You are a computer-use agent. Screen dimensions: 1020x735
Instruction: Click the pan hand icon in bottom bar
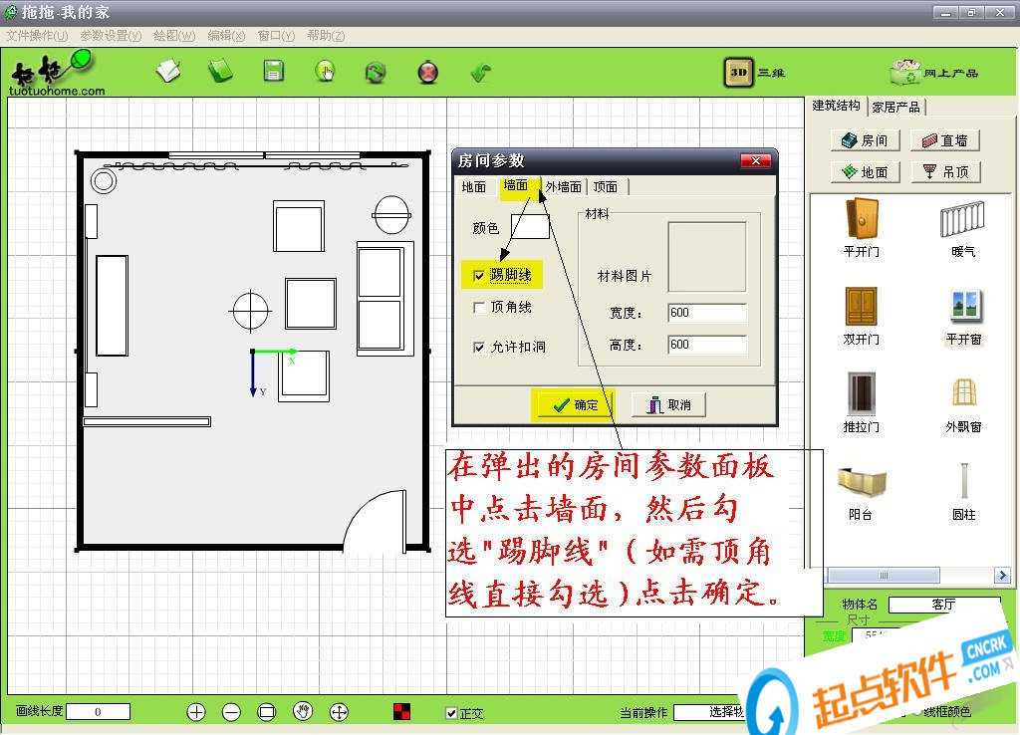303,711
